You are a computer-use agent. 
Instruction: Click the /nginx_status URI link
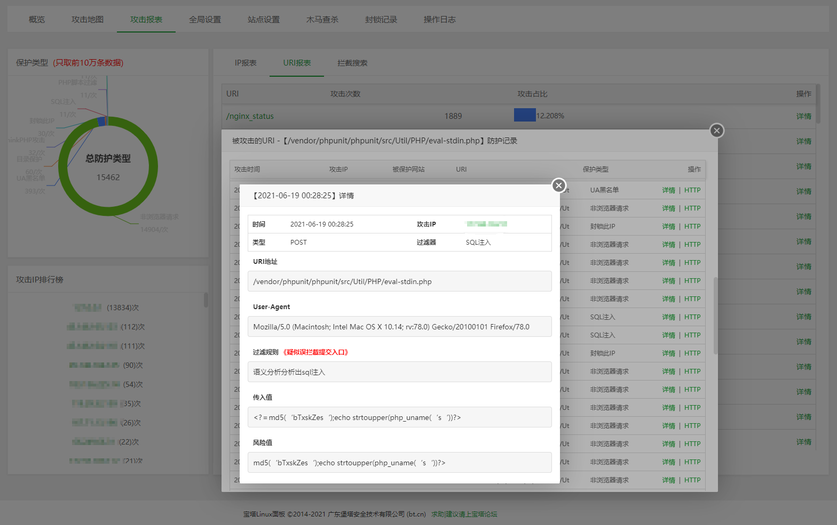(250, 116)
